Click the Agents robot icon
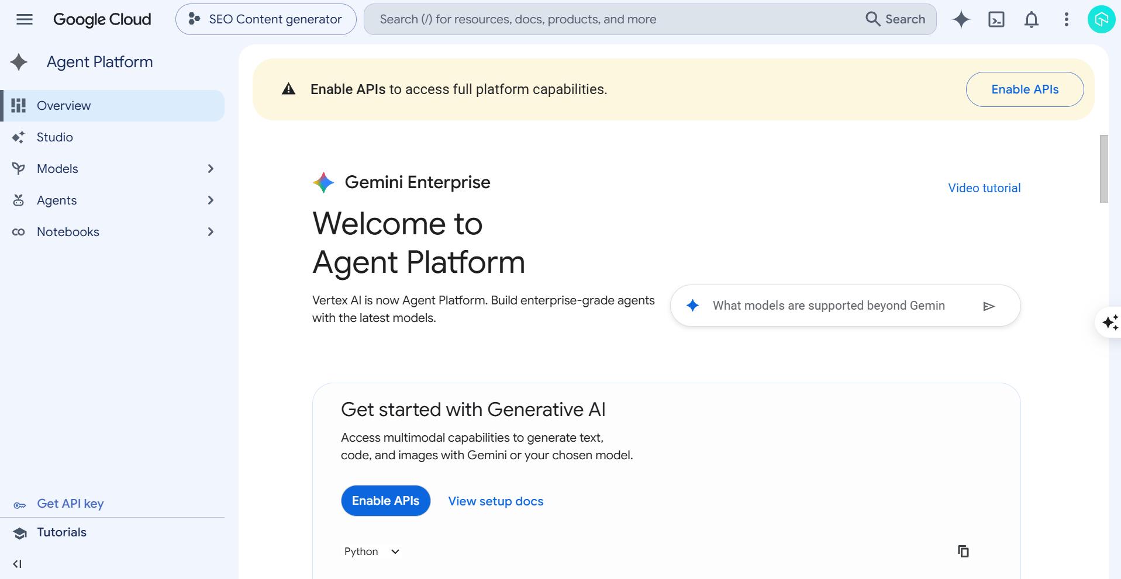Viewport: 1121px width, 579px height. [x=19, y=200]
